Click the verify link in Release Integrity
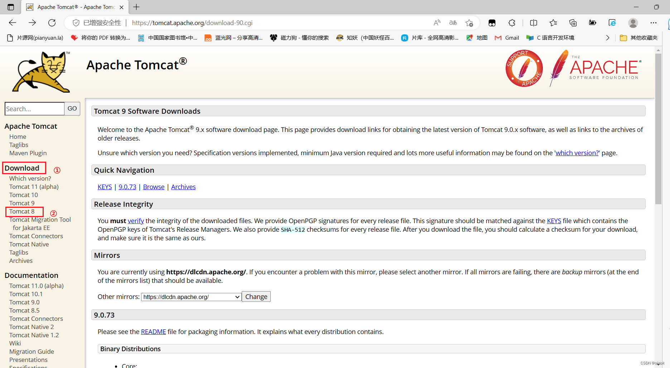This screenshot has height=368, width=670. pos(136,221)
